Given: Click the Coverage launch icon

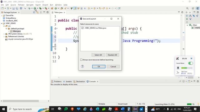Looking at the screenshot, I should click(40, 8).
